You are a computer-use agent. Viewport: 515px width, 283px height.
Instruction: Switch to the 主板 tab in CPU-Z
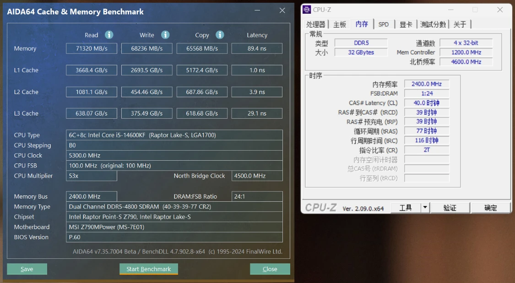click(340, 24)
